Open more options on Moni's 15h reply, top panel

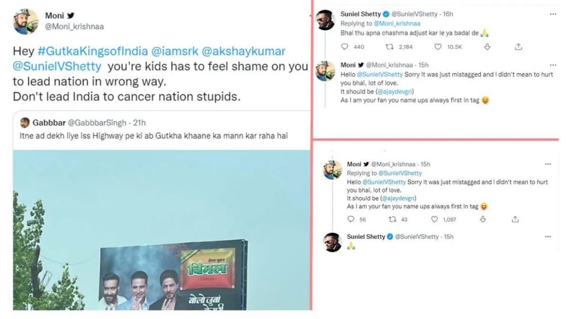(x=553, y=65)
